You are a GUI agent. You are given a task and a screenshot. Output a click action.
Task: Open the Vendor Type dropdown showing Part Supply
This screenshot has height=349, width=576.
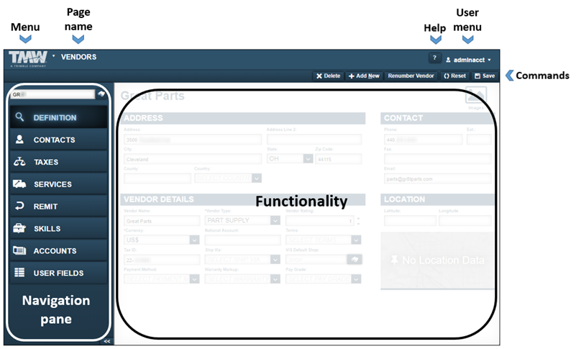[x=242, y=220]
